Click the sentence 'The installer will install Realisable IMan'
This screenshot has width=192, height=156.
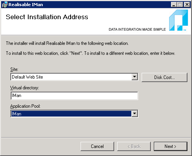point(67,43)
